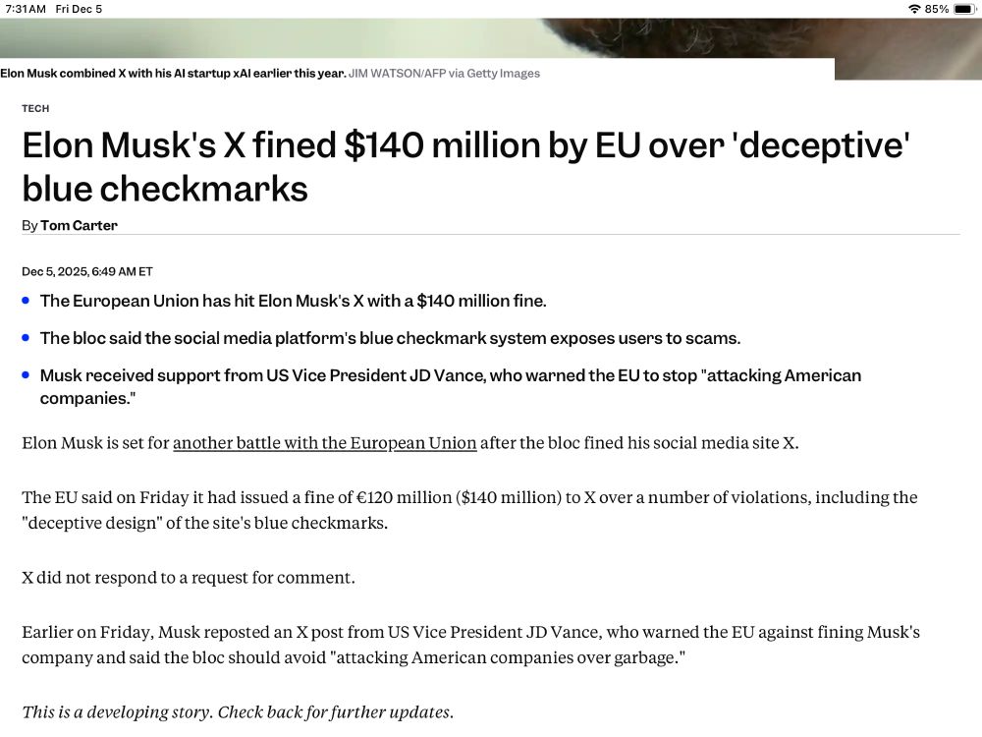Tap the battery icon in status bar
The height and width of the screenshot is (737, 982).
pyautogui.click(x=965, y=9)
